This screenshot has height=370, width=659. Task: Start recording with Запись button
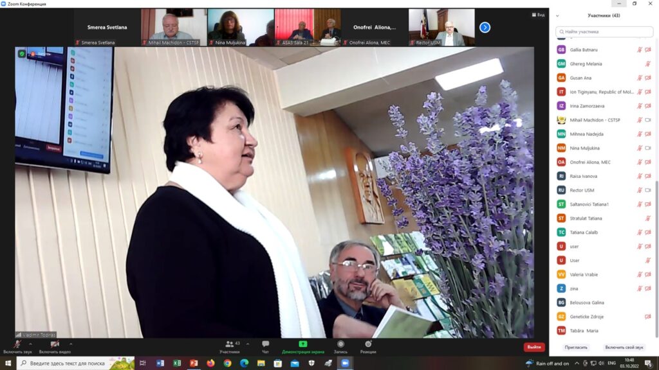[340, 346]
